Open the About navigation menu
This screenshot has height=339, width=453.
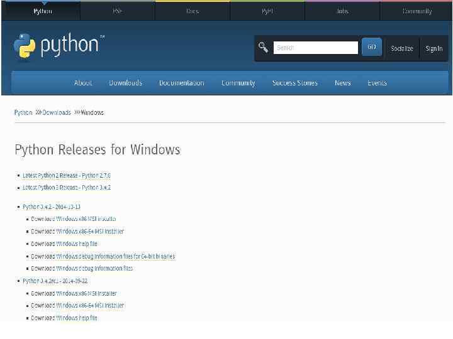coord(83,83)
